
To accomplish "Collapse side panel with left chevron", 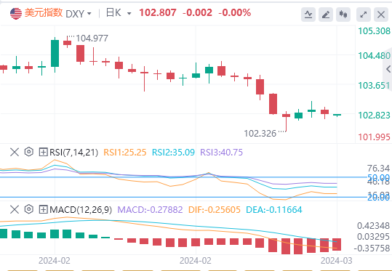I will (x=388, y=69).
